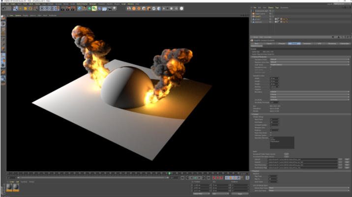The height and width of the screenshot is (197, 352).
Task: Select Simple Source object in Object Manager
Action: pyautogui.click(x=260, y=14)
